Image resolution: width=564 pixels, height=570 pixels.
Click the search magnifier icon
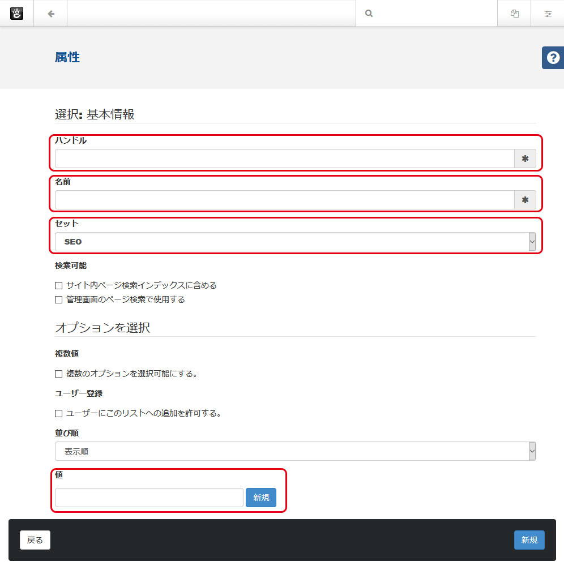[369, 14]
